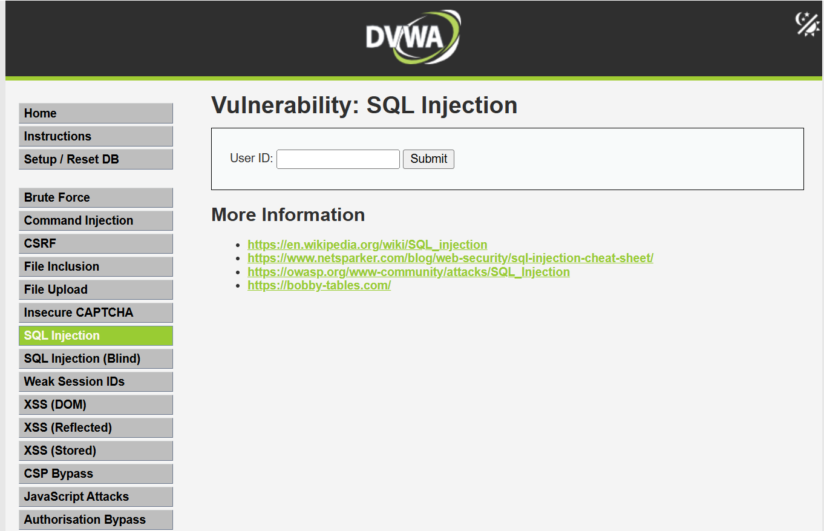Viewport: 824px width, 531px height.
Task: Open the CSRF exercise
Action: tap(96, 243)
